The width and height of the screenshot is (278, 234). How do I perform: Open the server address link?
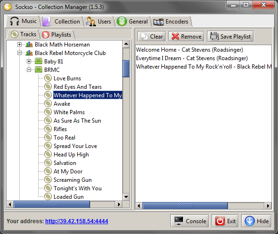point(77,221)
